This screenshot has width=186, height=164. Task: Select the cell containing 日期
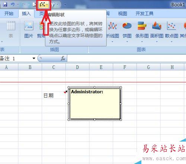pyautogui.click(x=54, y=95)
